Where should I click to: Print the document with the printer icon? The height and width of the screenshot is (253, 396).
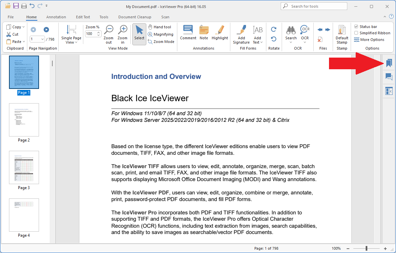[x=24, y=6]
